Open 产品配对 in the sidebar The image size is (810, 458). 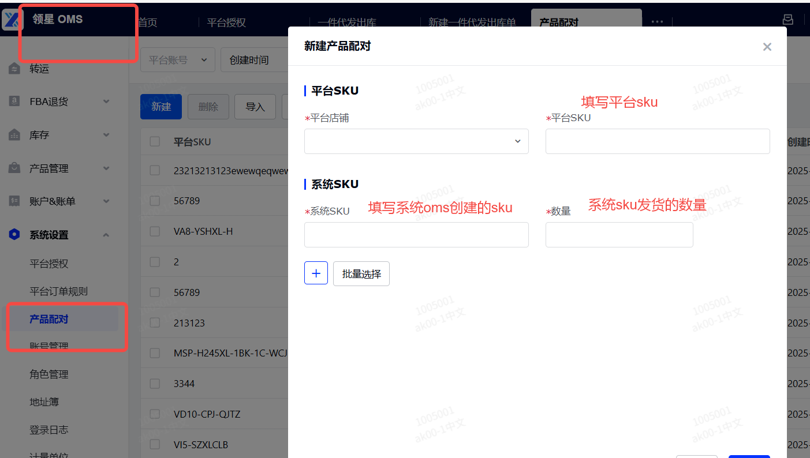(49, 319)
